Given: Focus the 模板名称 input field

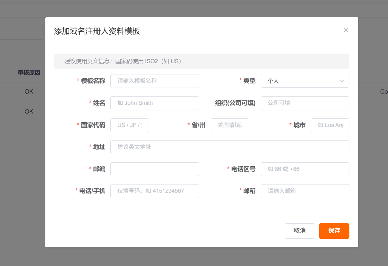Looking at the screenshot, I should coord(155,81).
